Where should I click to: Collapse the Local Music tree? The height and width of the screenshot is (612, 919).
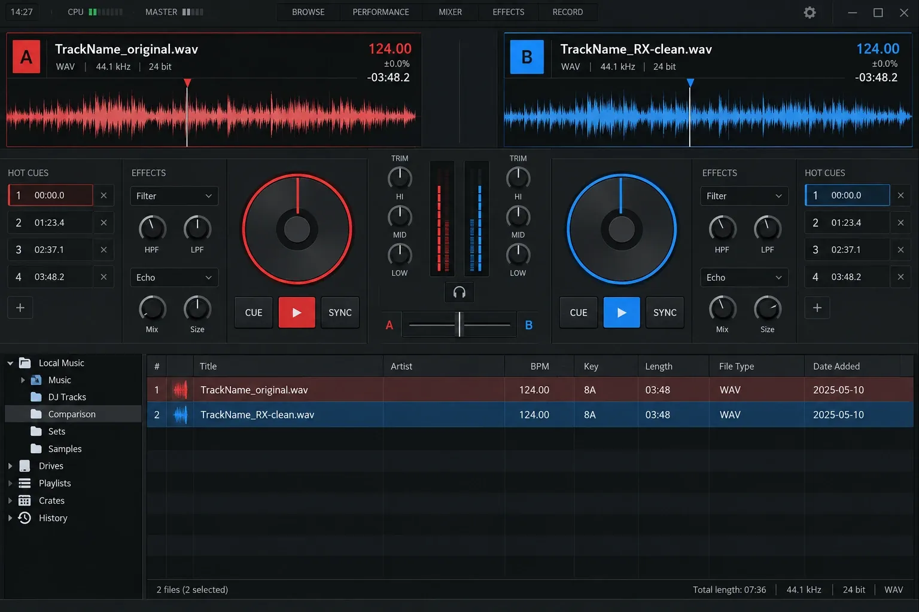[x=10, y=363]
